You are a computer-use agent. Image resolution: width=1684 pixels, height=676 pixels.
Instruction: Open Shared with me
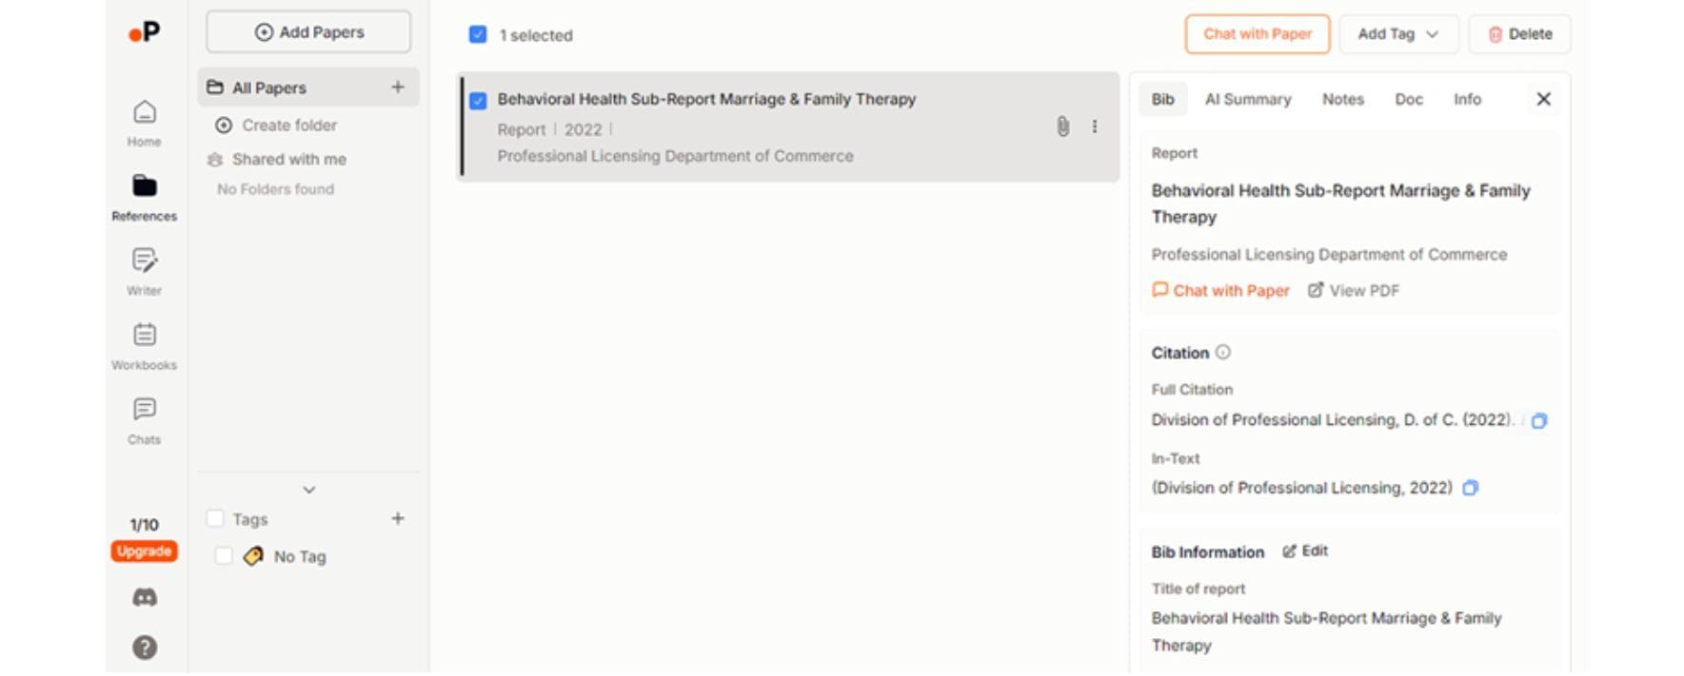pyautogui.click(x=277, y=160)
